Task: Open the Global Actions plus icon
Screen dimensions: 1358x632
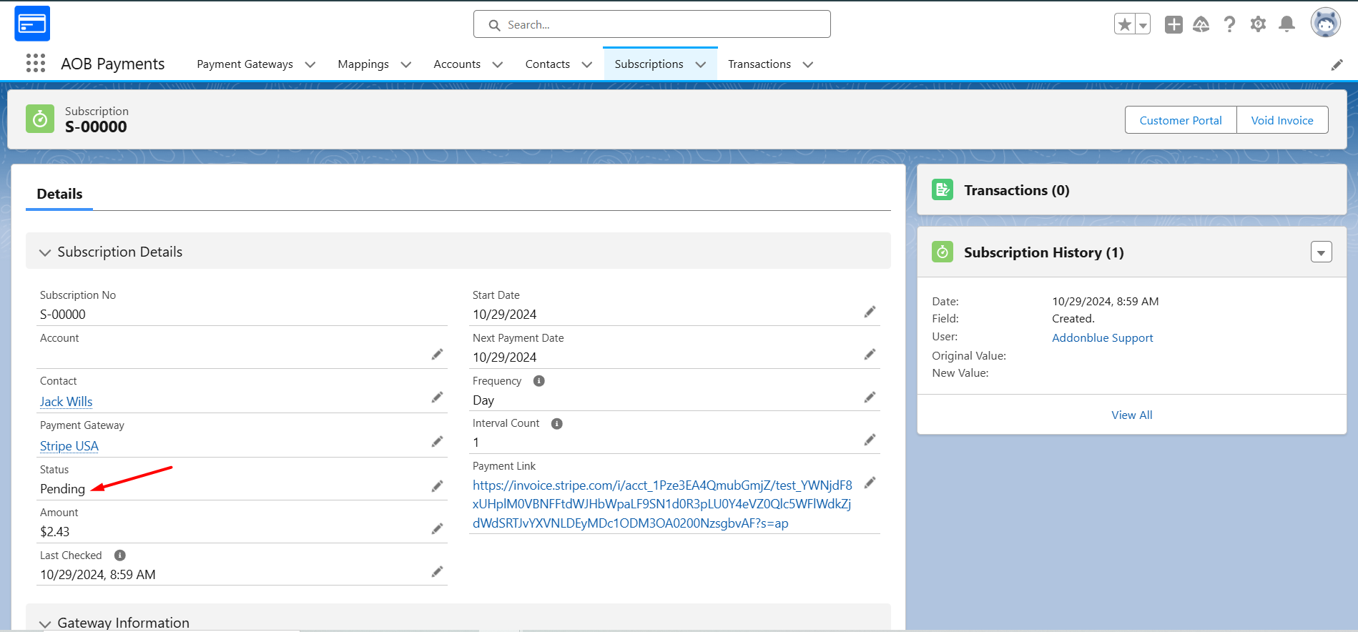Action: [1174, 24]
